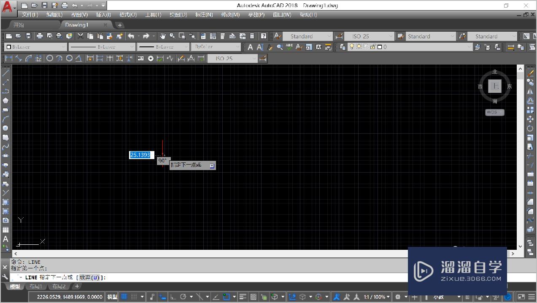Click the Cut scissors icon
Image resolution: width=537 pixels, height=303 pixels.
click(80, 36)
